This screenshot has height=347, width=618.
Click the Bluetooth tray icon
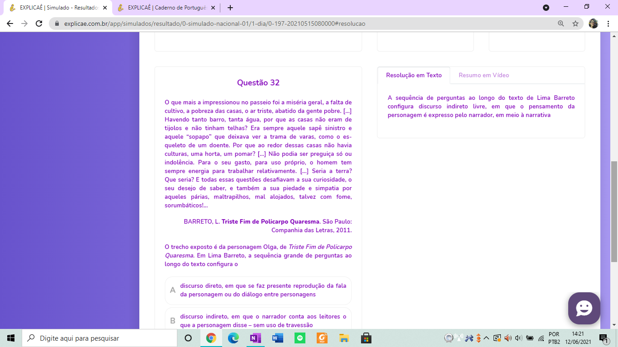click(x=469, y=338)
